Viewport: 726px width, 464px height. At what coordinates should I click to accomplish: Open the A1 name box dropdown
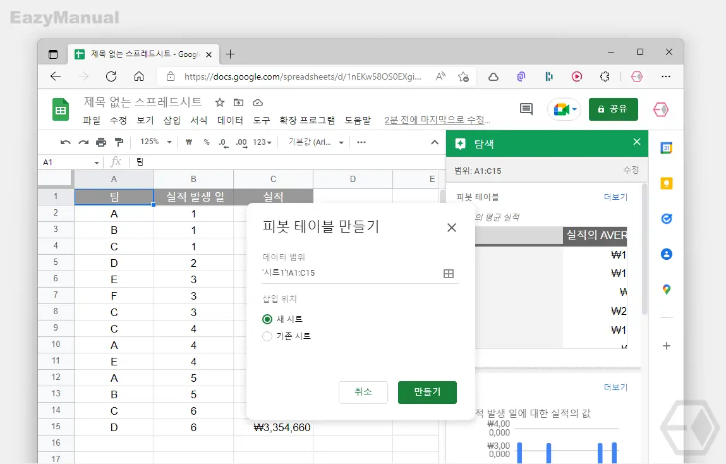click(x=96, y=162)
